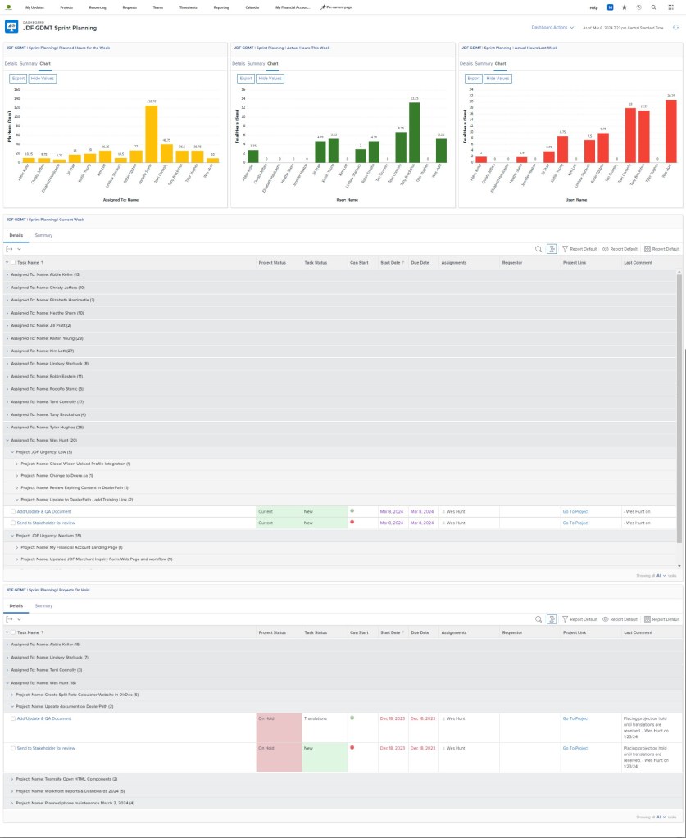Open recent items clock icon
This screenshot has height=838, width=686.
tap(638, 7)
